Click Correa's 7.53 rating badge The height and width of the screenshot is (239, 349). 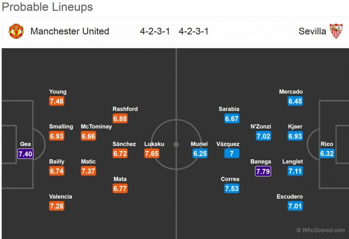231,189
